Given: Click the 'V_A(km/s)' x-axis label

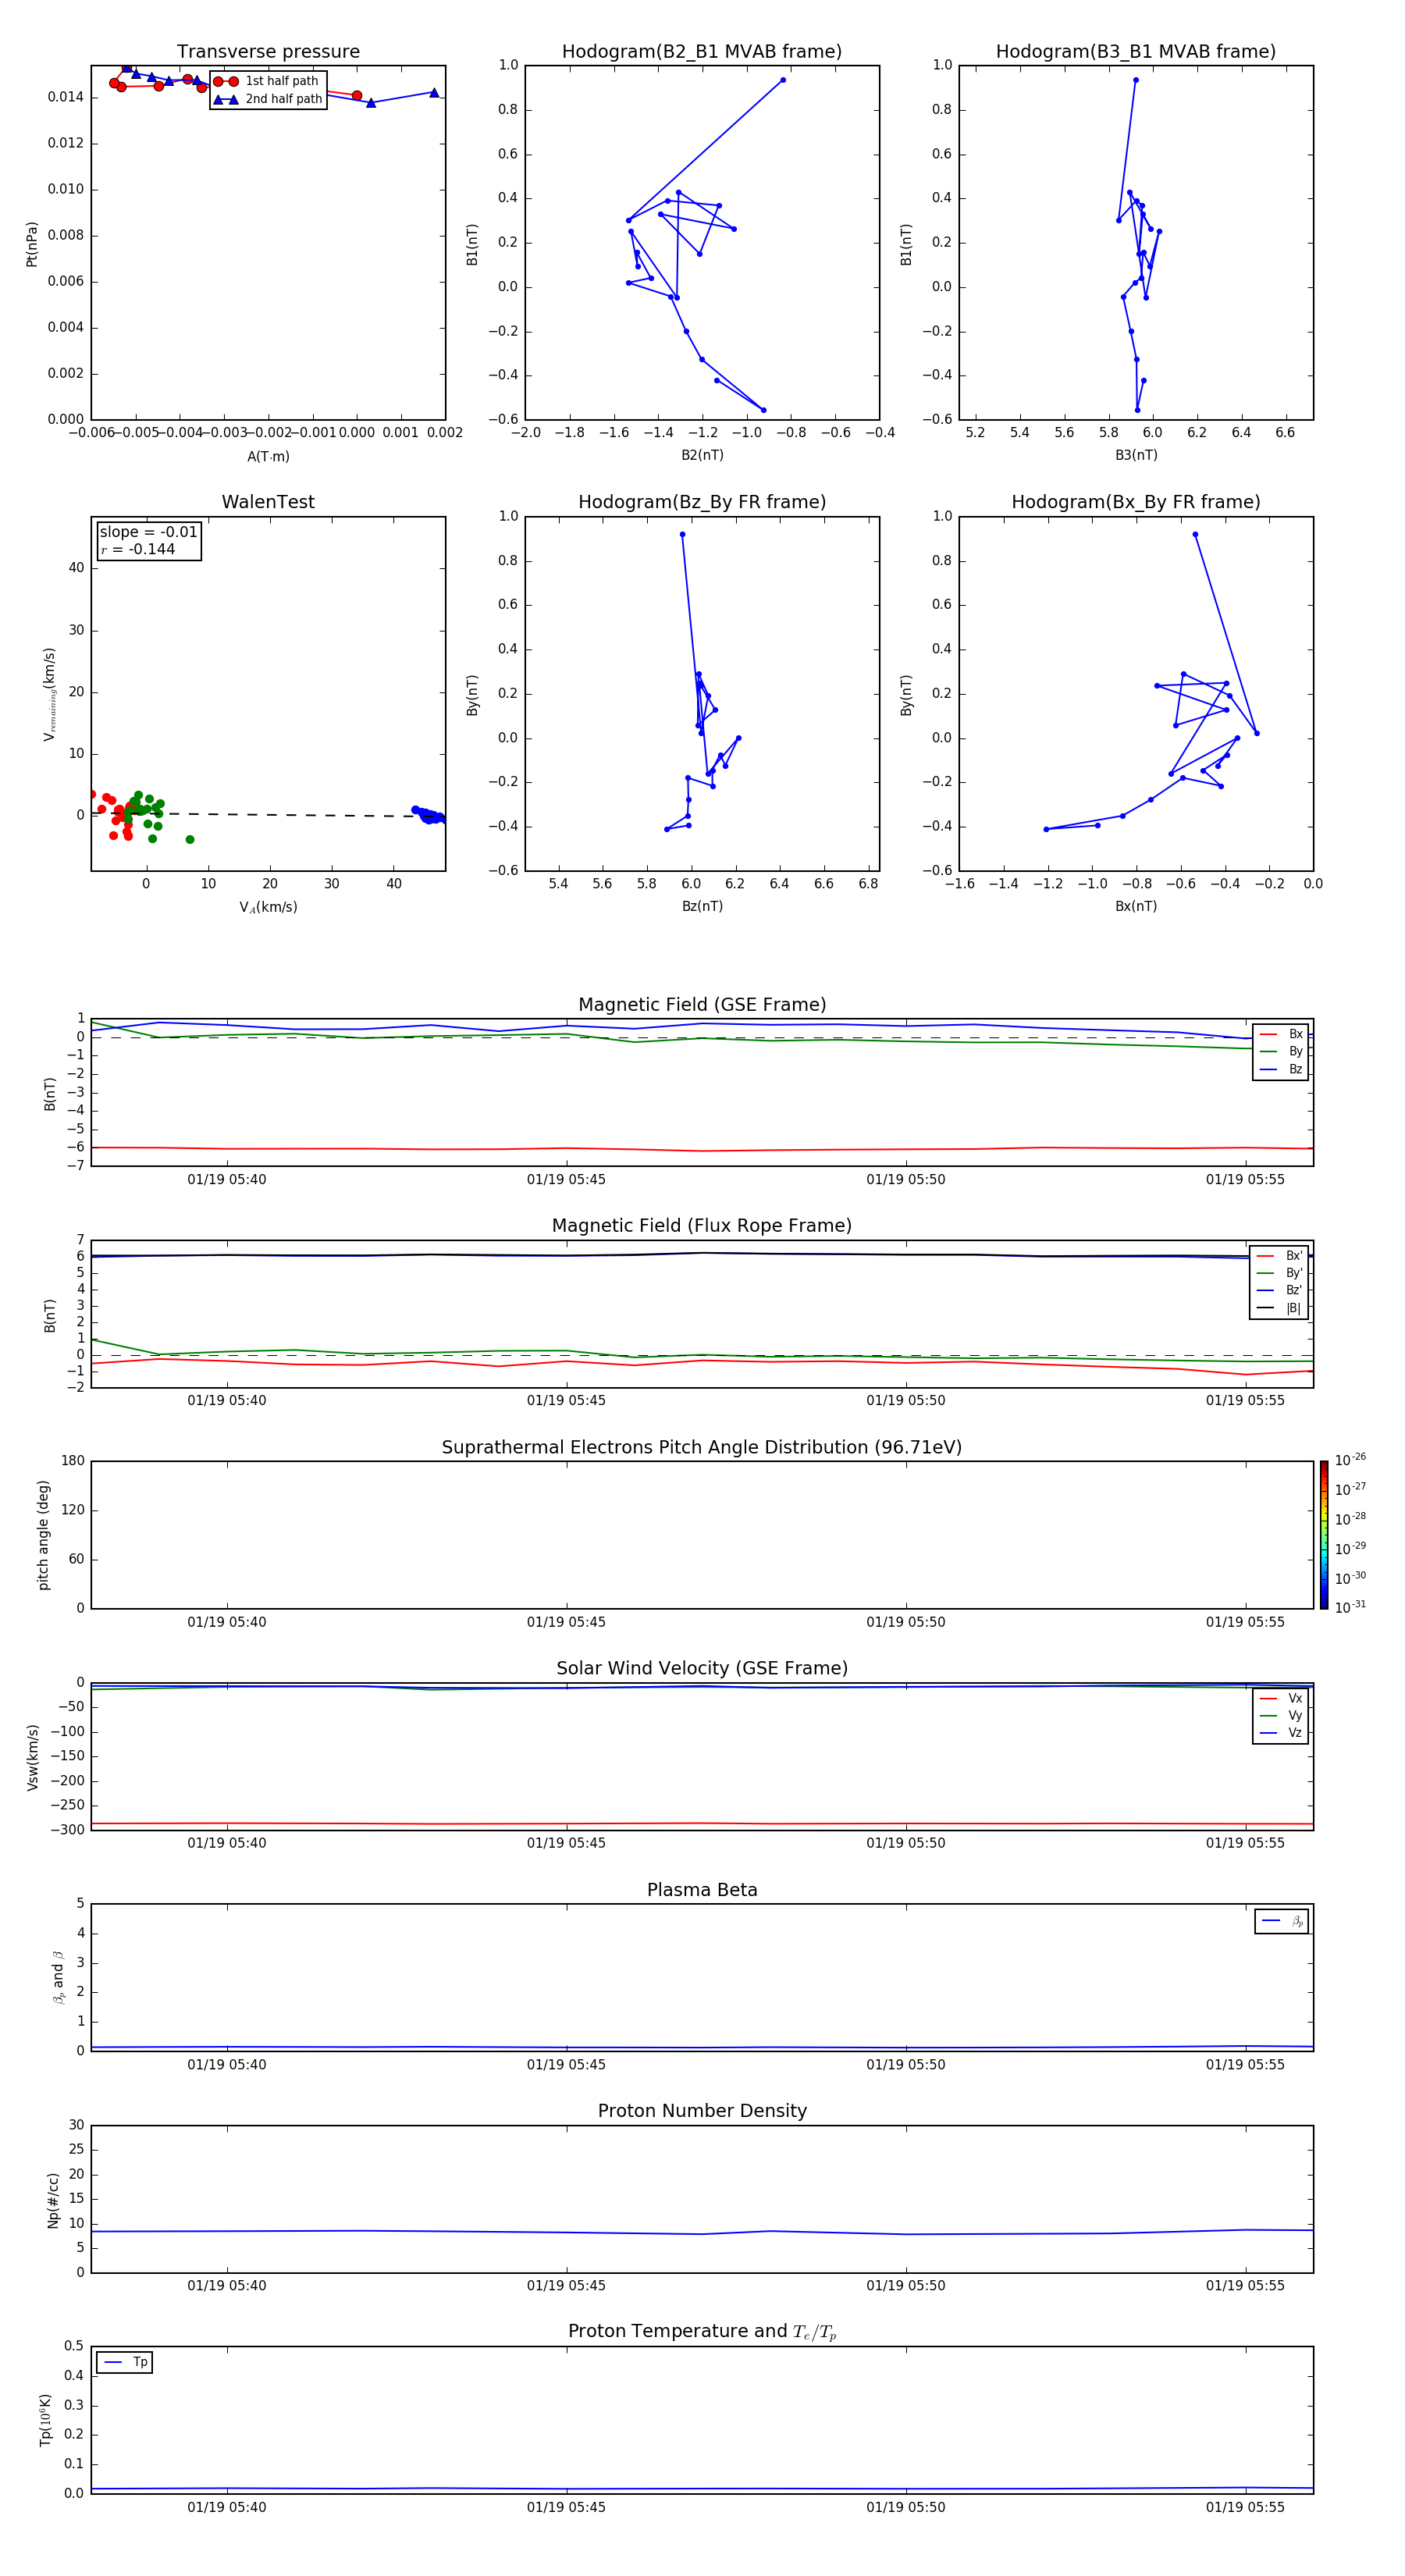Looking at the screenshot, I should coord(268,907).
